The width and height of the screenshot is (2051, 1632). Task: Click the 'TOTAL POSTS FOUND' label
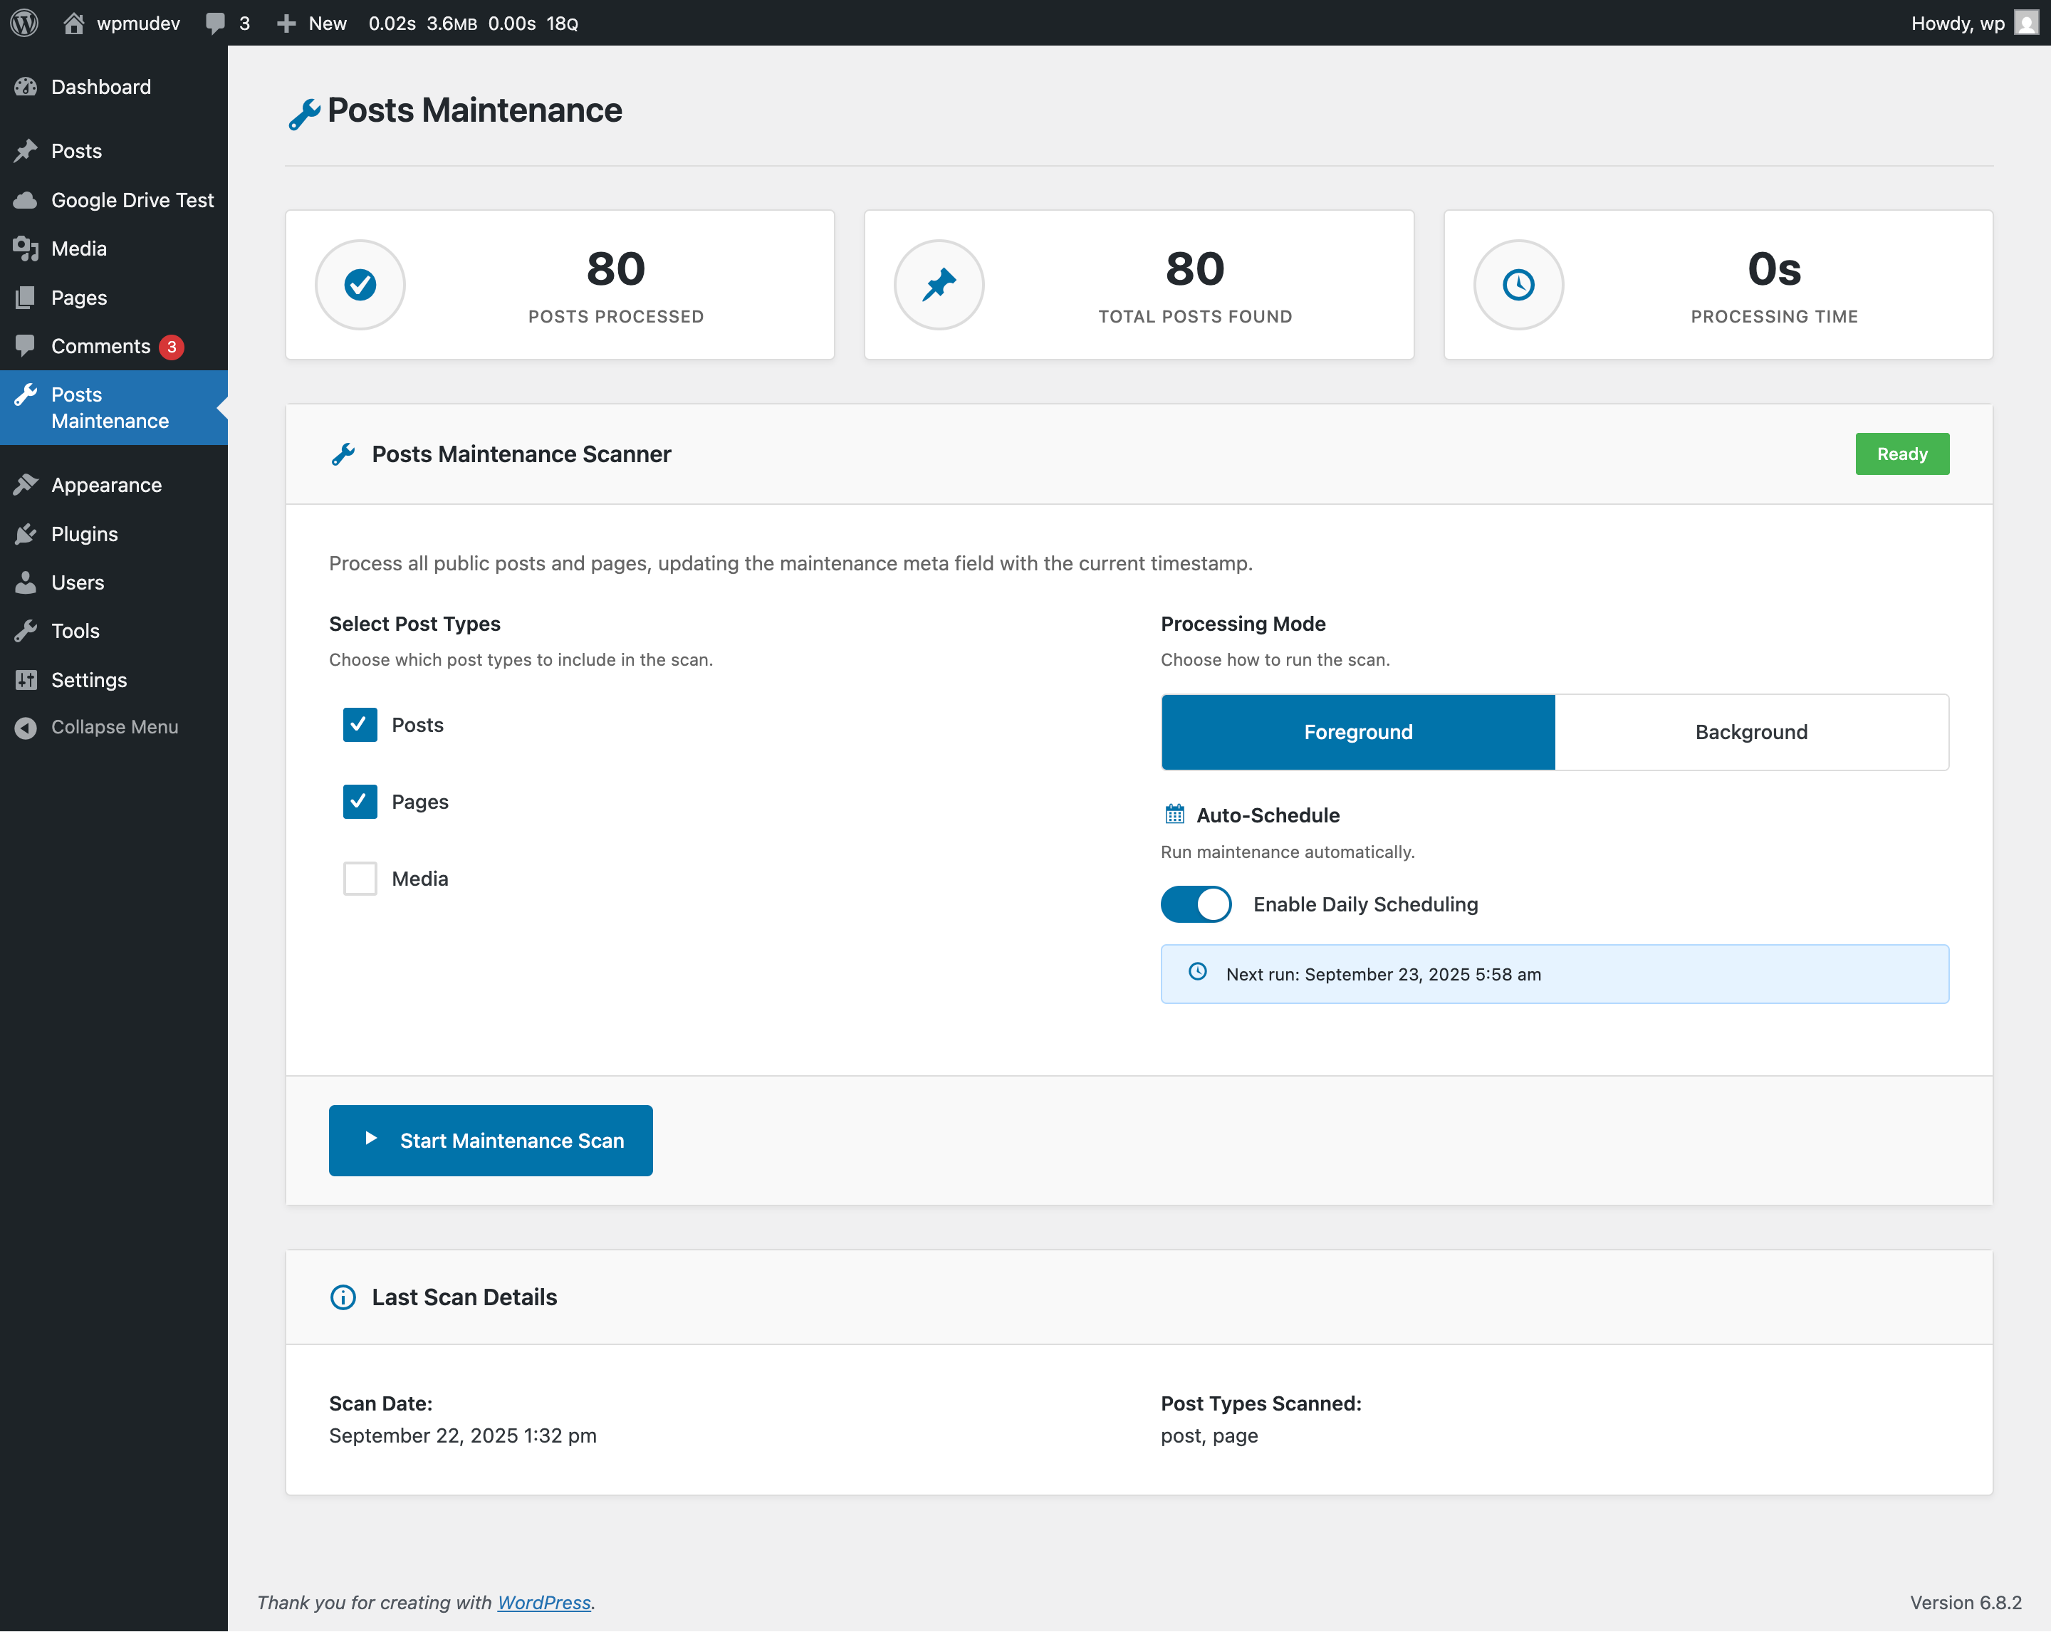pos(1195,317)
